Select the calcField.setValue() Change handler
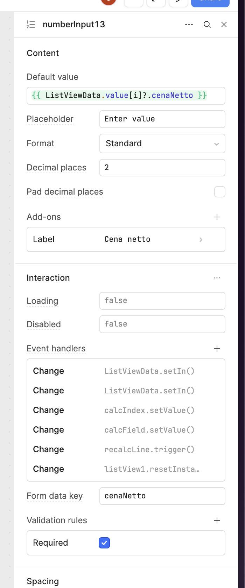Screen dimensions: 245x588 pos(126,430)
